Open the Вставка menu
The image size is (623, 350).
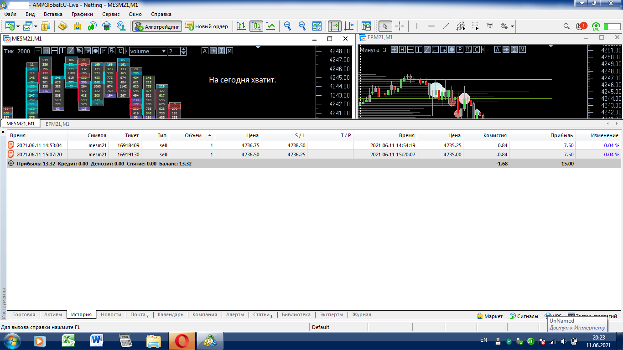click(53, 14)
